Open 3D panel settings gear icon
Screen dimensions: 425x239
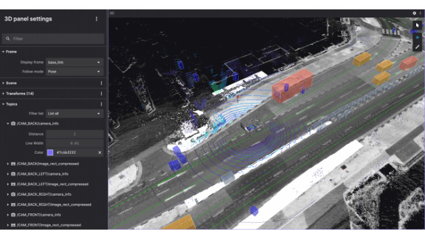pyautogui.click(x=414, y=13)
